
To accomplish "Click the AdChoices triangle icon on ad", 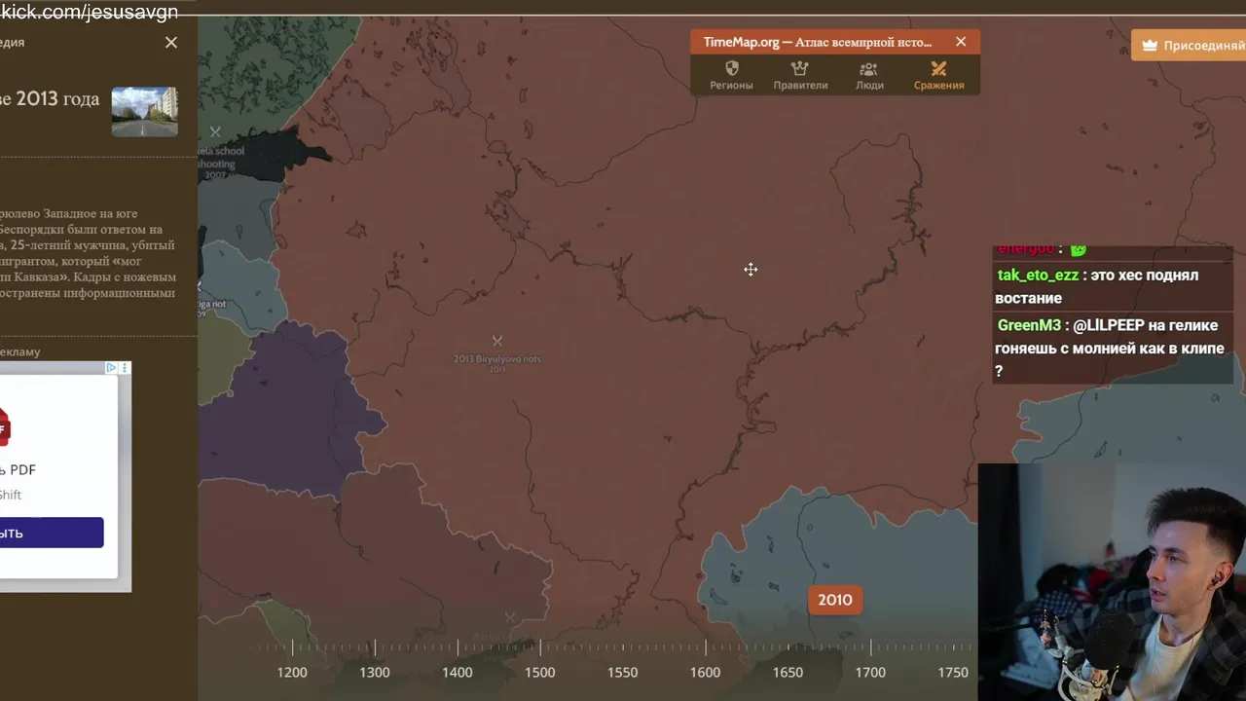I will click(x=111, y=368).
